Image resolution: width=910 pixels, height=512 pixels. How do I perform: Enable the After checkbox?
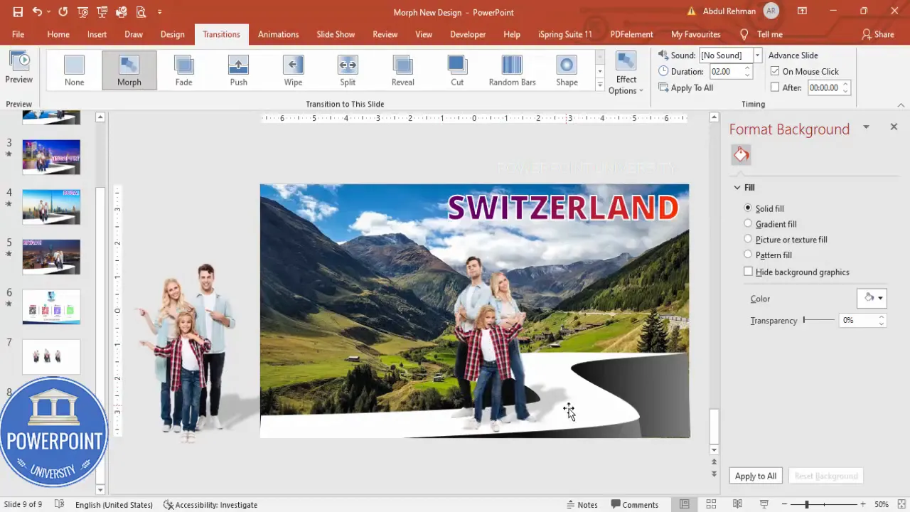tap(775, 87)
